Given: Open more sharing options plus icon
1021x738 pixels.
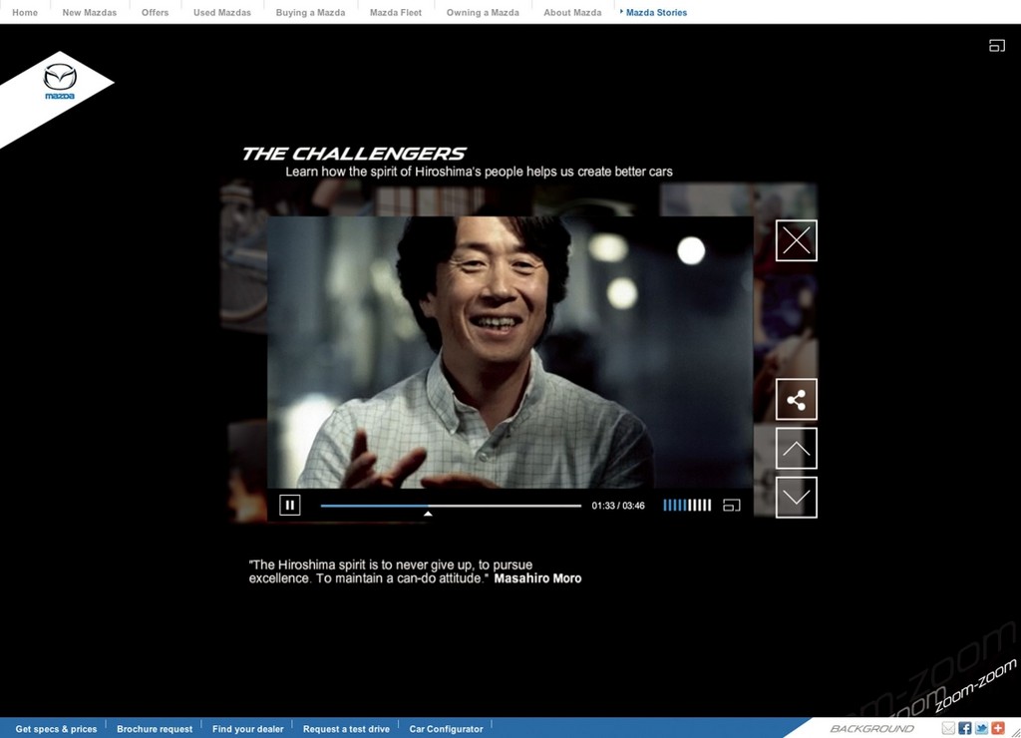Looking at the screenshot, I should tap(997, 728).
